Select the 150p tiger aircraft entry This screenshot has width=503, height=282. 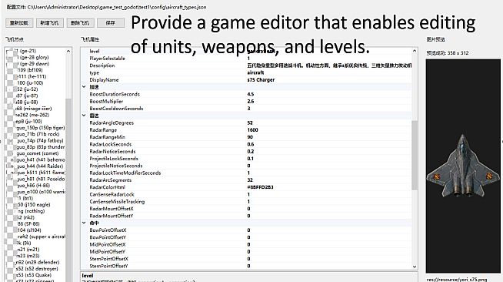pyautogui.click(x=40, y=128)
